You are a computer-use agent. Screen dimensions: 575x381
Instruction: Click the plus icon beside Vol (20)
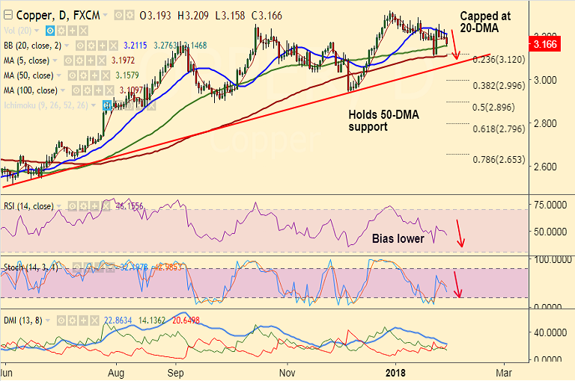[x=73, y=31]
